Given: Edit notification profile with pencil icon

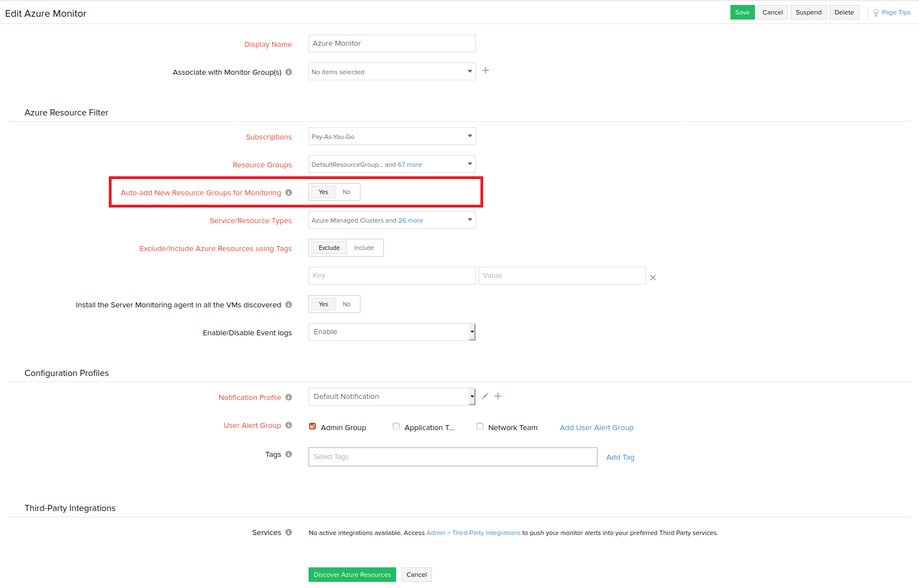Looking at the screenshot, I should coord(485,396).
